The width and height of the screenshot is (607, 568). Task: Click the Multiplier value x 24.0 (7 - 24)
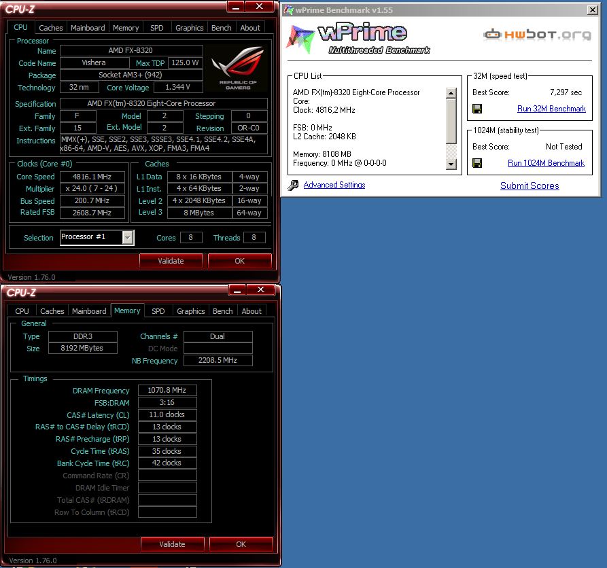pyautogui.click(x=92, y=188)
